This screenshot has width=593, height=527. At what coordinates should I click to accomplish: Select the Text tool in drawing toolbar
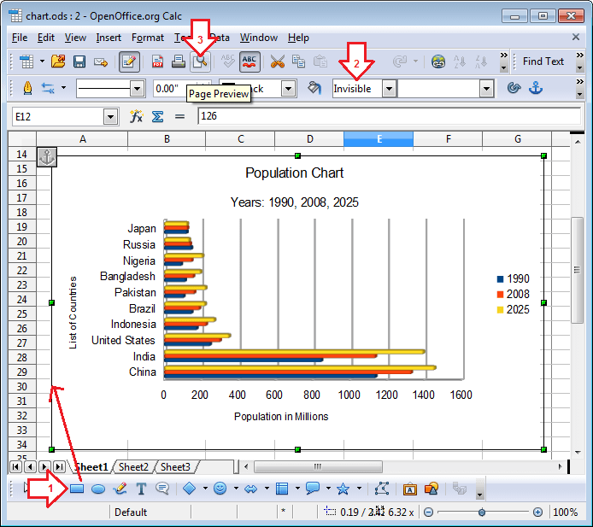click(141, 489)
